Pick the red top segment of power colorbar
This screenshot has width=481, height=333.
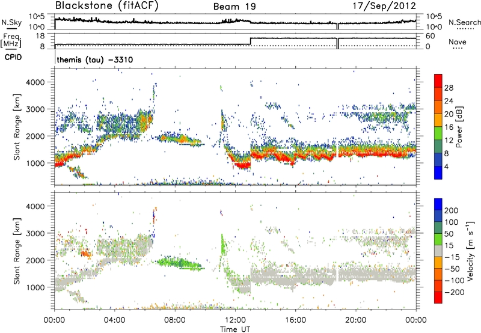click(x=438, y=81)
